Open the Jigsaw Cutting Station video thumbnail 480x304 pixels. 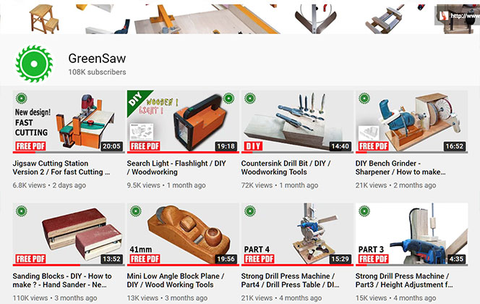coord(69,122)
